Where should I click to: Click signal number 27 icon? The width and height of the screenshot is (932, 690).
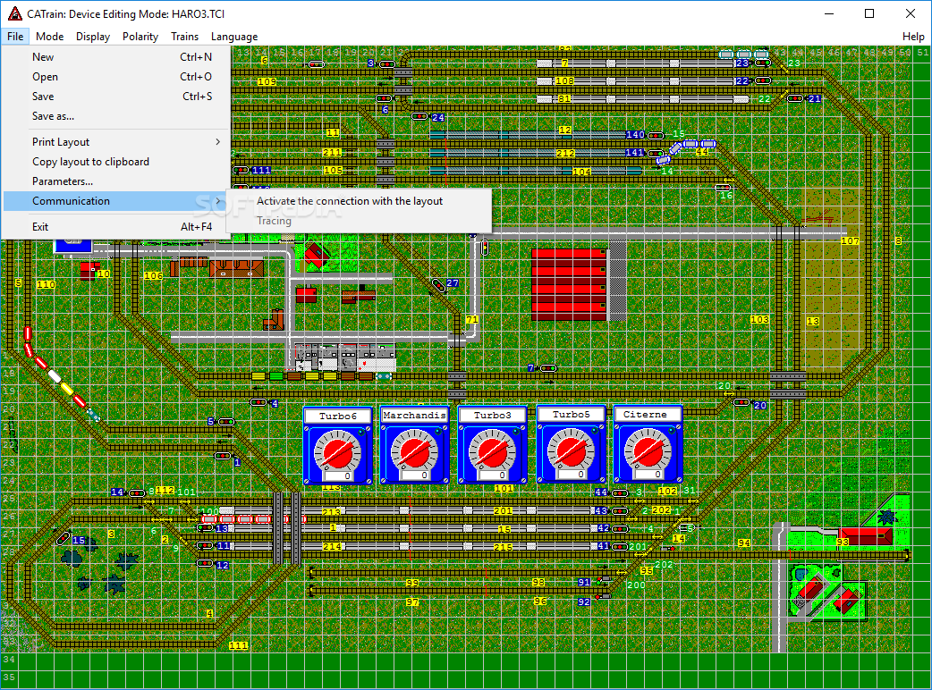click(438, 286)
